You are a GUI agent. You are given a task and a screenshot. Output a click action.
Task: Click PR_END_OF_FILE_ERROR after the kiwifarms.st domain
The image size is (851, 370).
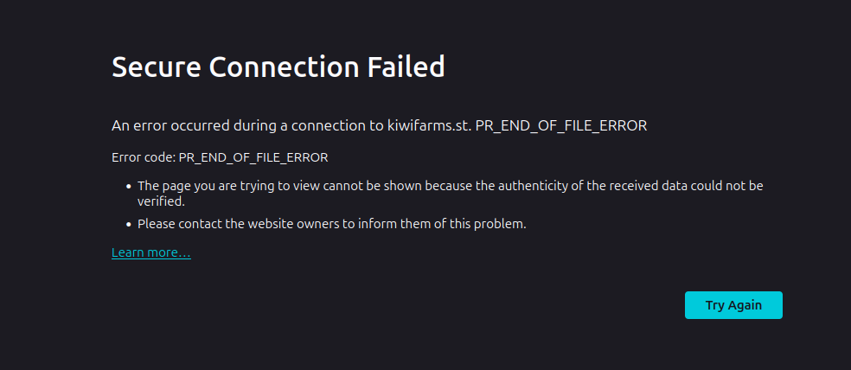(561, 125)
